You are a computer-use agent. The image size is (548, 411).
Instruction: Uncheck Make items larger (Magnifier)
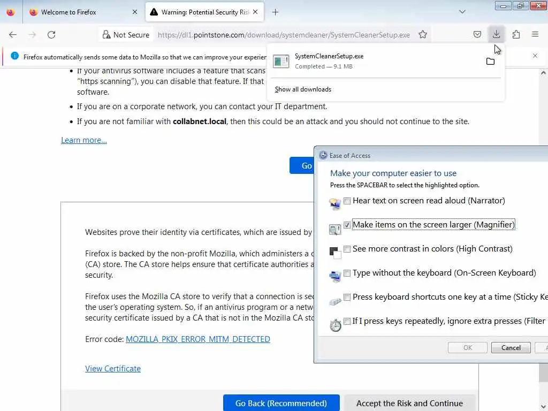(x=347, y=225)
